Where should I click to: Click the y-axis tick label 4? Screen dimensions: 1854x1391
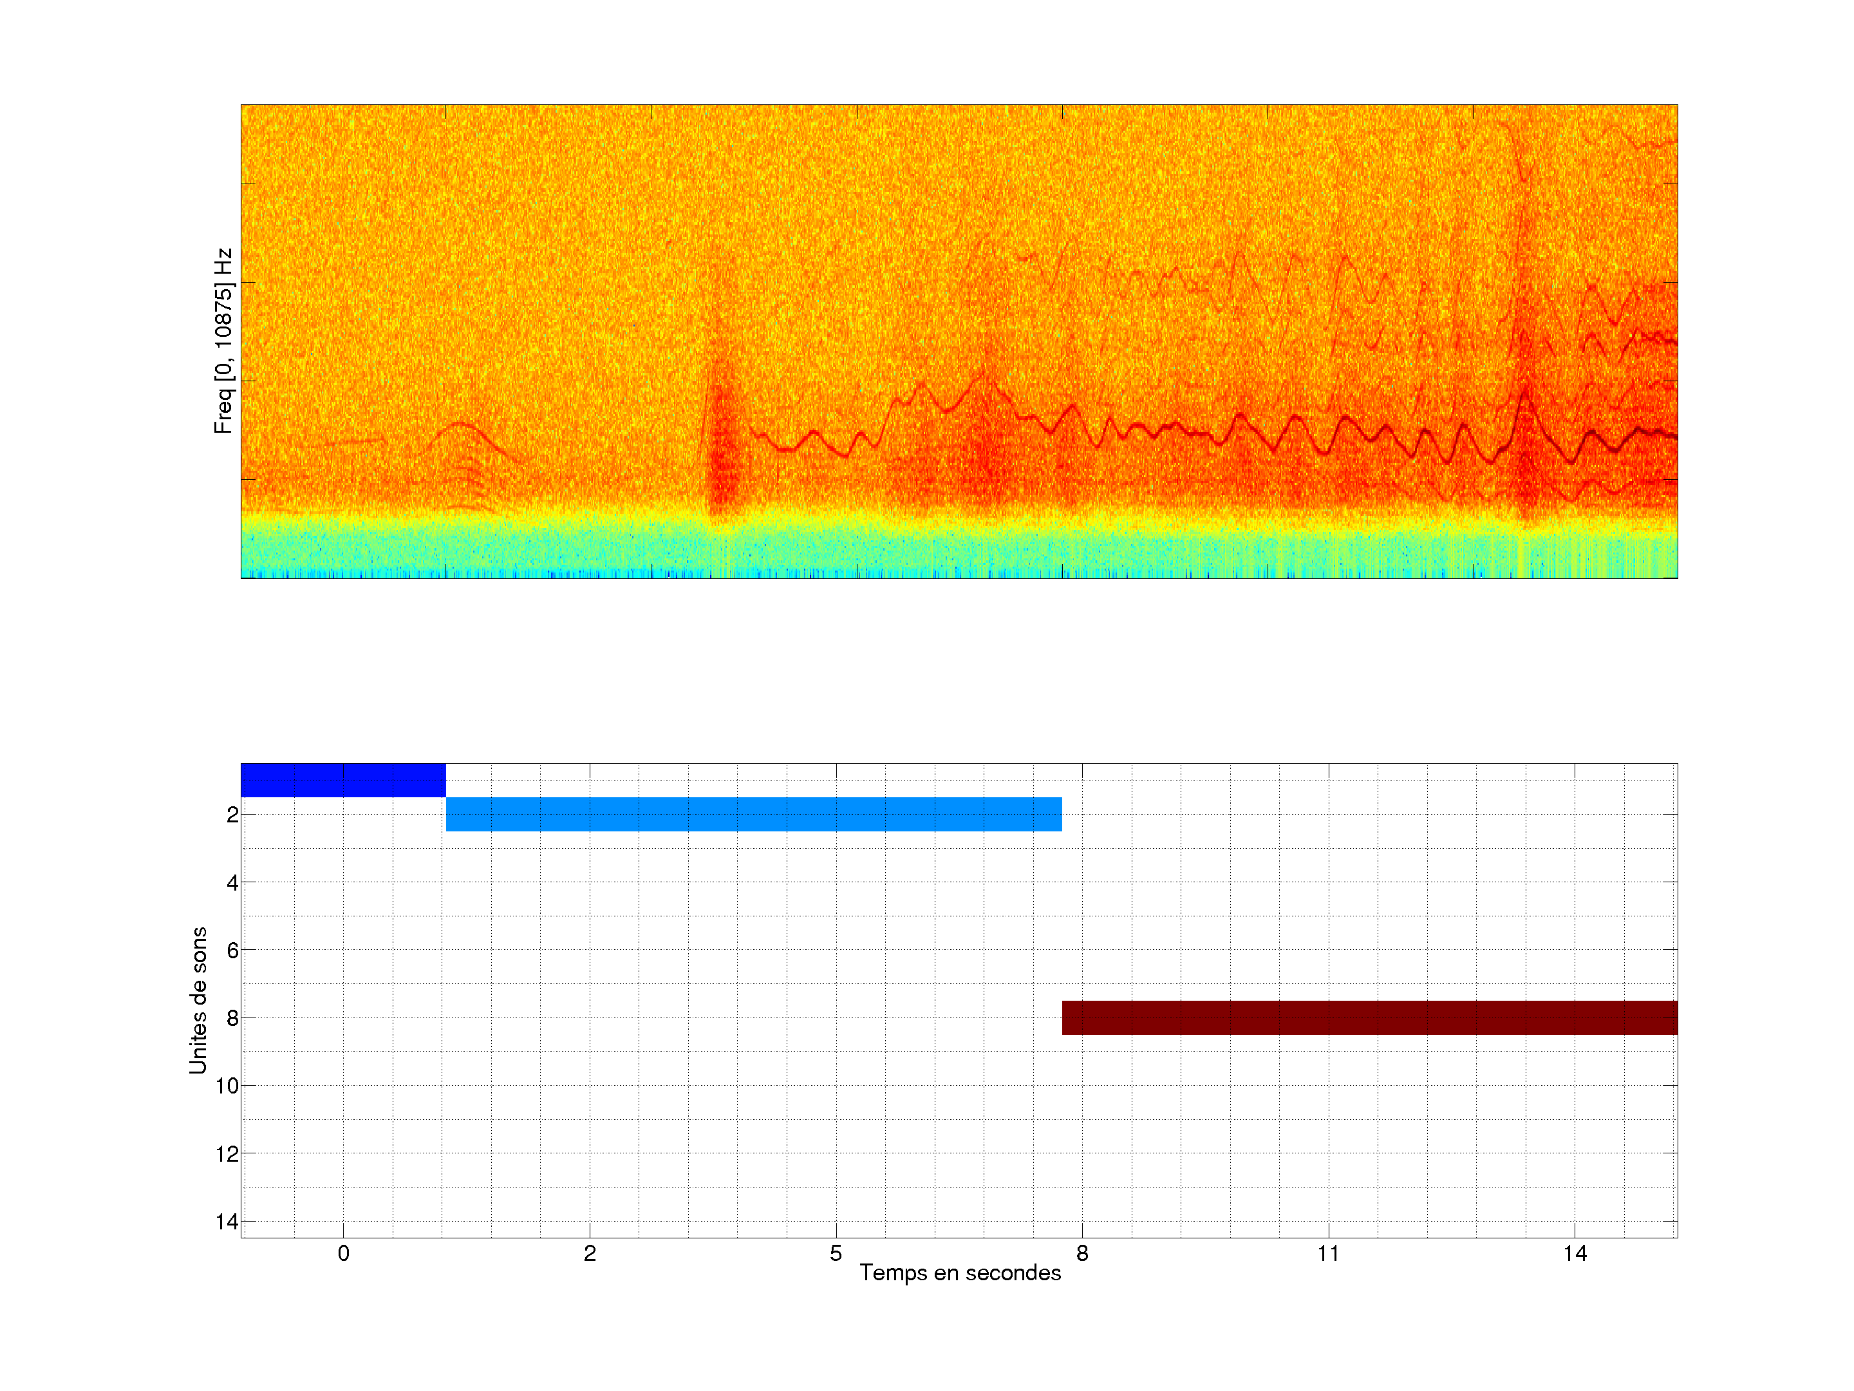[x=232, y=883]
